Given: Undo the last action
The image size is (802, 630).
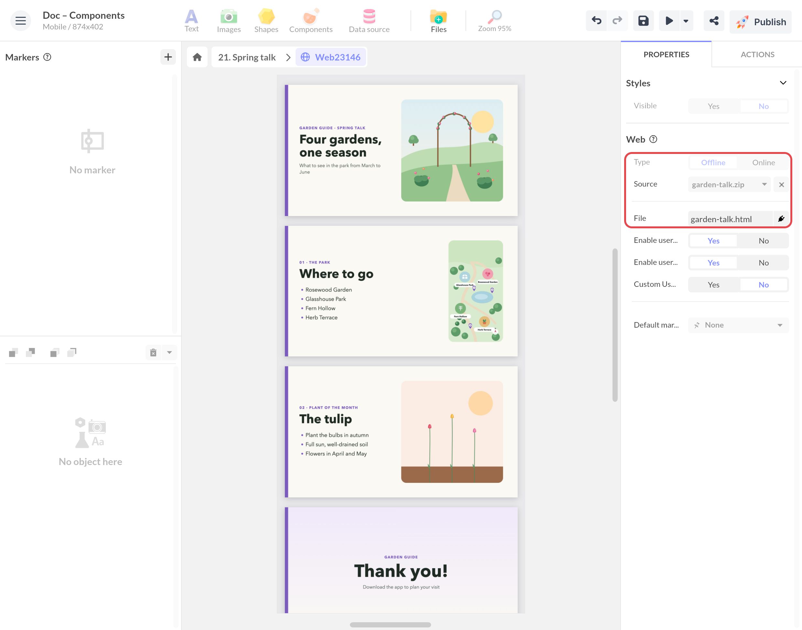Looking at the screenshot, I should pyautogui.click(x=596, y=21).
